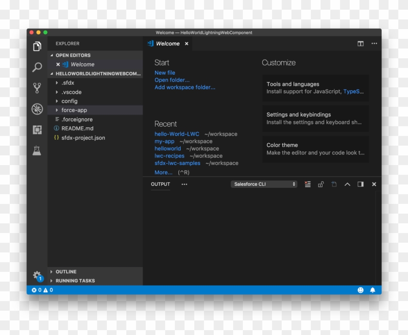Clear the Output panel with clear icon

[x=307, y=184]
